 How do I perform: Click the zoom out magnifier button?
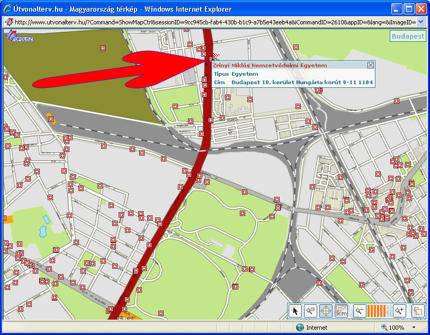click(x=360, y=311)
